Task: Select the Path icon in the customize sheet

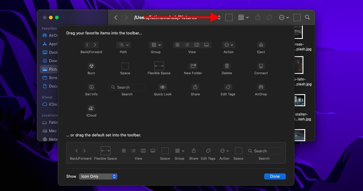Action: 123,45
